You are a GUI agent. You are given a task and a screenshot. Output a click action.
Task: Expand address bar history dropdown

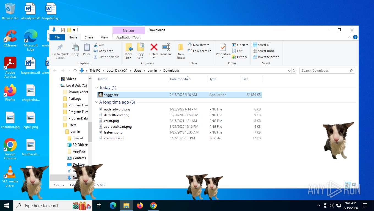pos(289,71)
